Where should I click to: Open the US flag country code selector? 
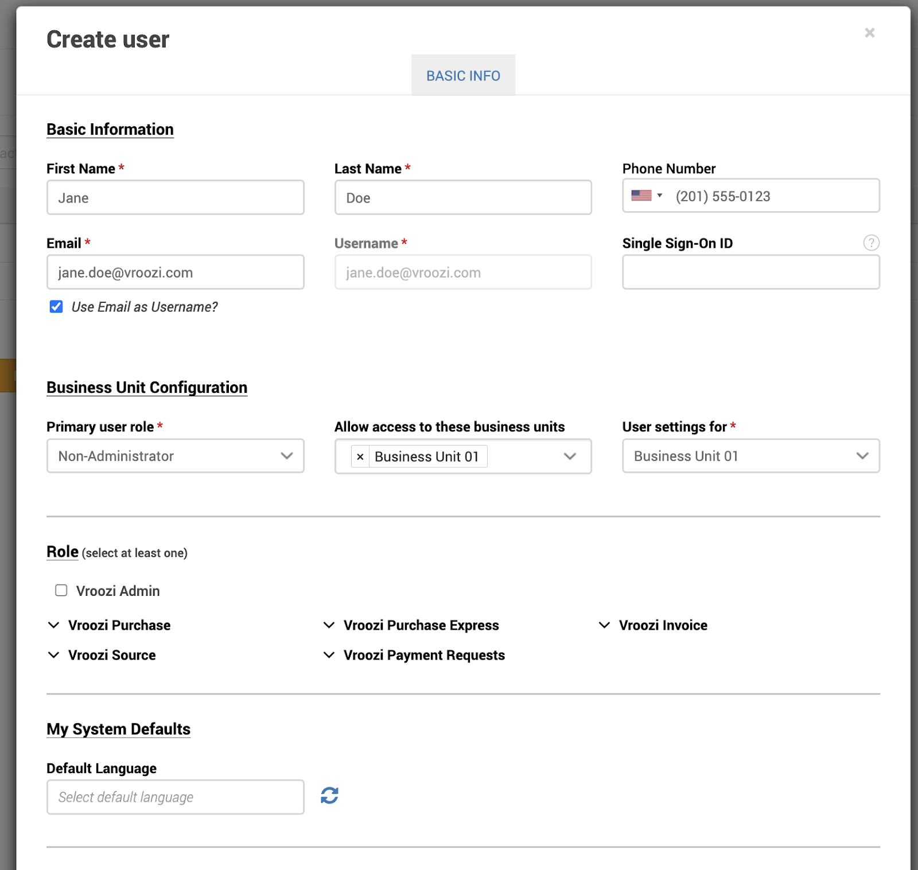pyautogui.click(x=647, y=196)
